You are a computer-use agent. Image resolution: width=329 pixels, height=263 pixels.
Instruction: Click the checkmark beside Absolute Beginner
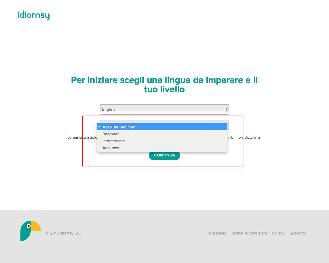tap(99, 127)
